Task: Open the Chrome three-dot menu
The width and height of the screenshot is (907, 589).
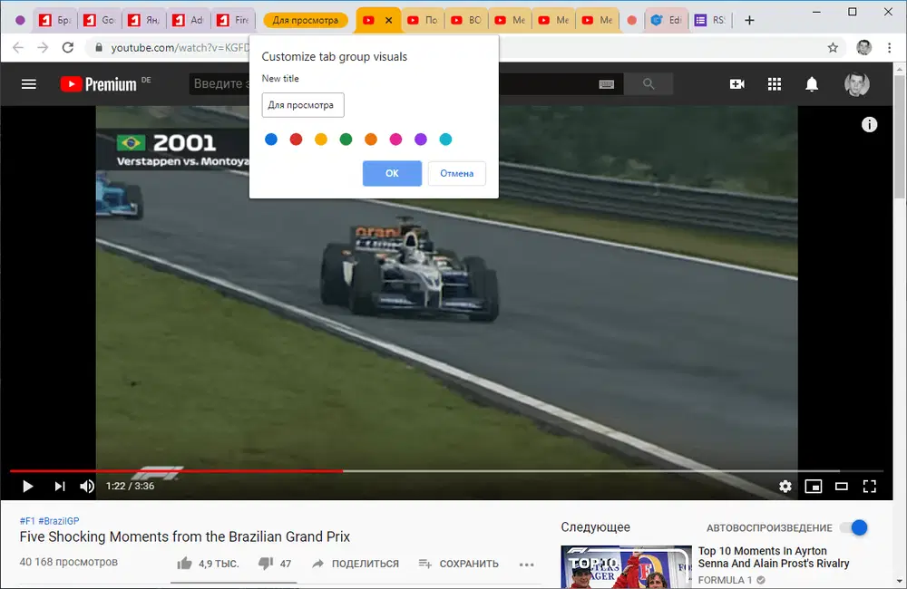Action: pos(889,47)
